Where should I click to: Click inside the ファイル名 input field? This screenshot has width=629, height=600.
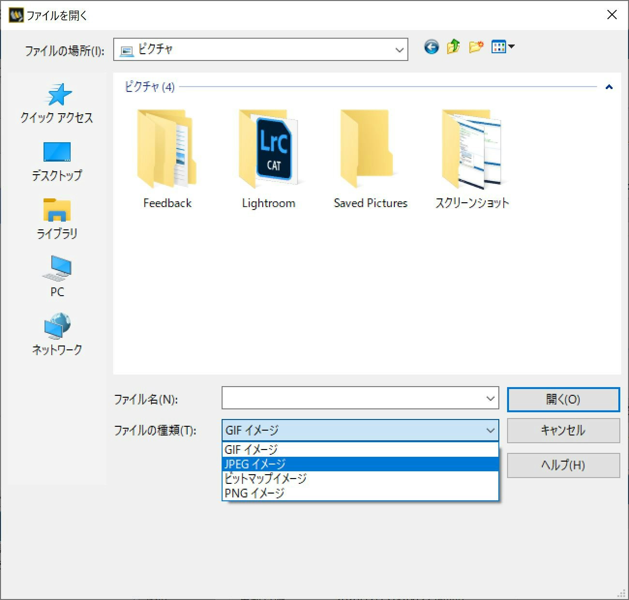tap(353, 398)
